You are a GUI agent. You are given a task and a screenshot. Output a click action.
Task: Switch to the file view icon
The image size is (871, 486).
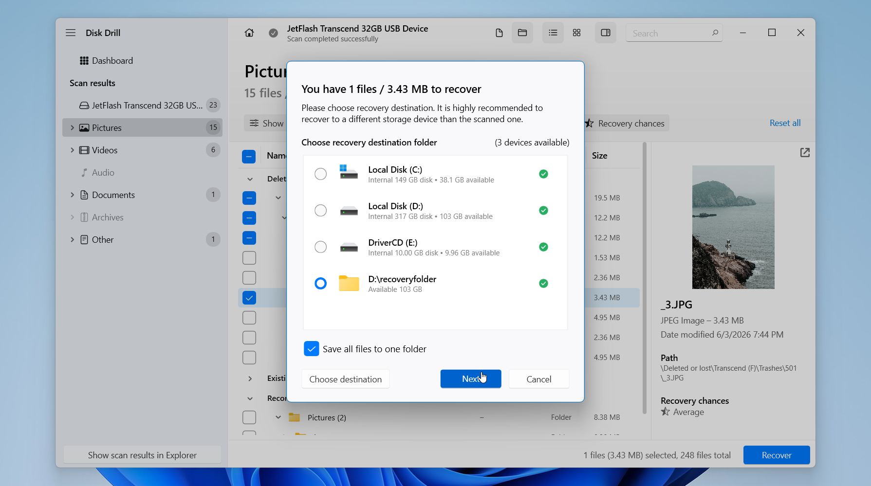click(x=499, y=33)
